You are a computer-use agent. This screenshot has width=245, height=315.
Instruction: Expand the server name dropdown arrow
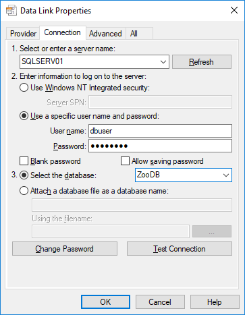point(163,62)
